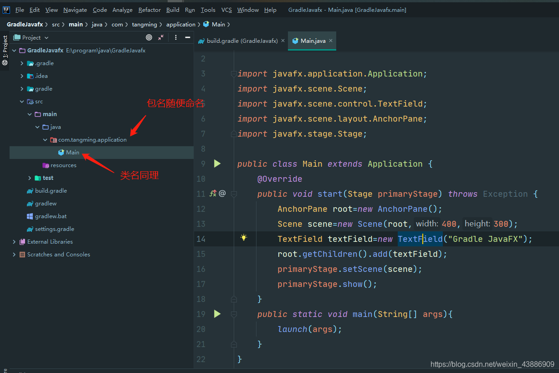Click the collapse all icon in Project panel
559x373 pixels.
[161, 37]
